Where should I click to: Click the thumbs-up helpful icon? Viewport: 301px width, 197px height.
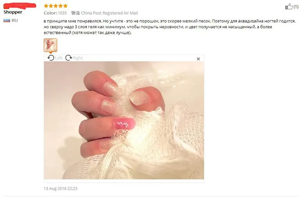[289, 6]
